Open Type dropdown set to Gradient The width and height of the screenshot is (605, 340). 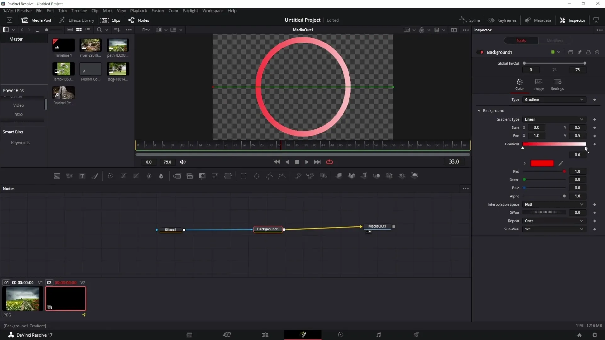[554, 100]
